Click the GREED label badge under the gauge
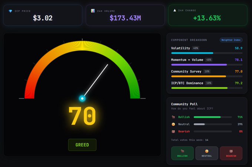The image size is (252, 167). 82,145
